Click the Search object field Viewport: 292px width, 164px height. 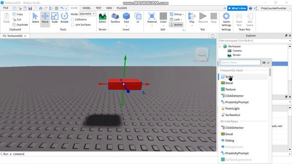[240, 62]
